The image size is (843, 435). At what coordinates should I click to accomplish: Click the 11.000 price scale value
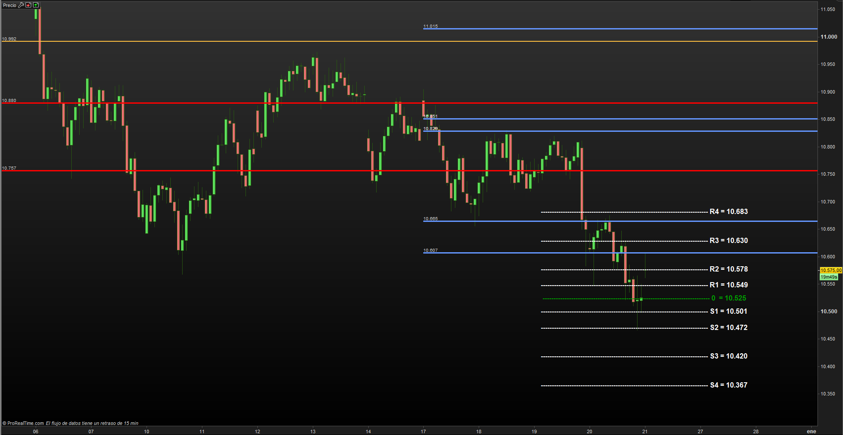pyautogui.click(x=828, y=37)
